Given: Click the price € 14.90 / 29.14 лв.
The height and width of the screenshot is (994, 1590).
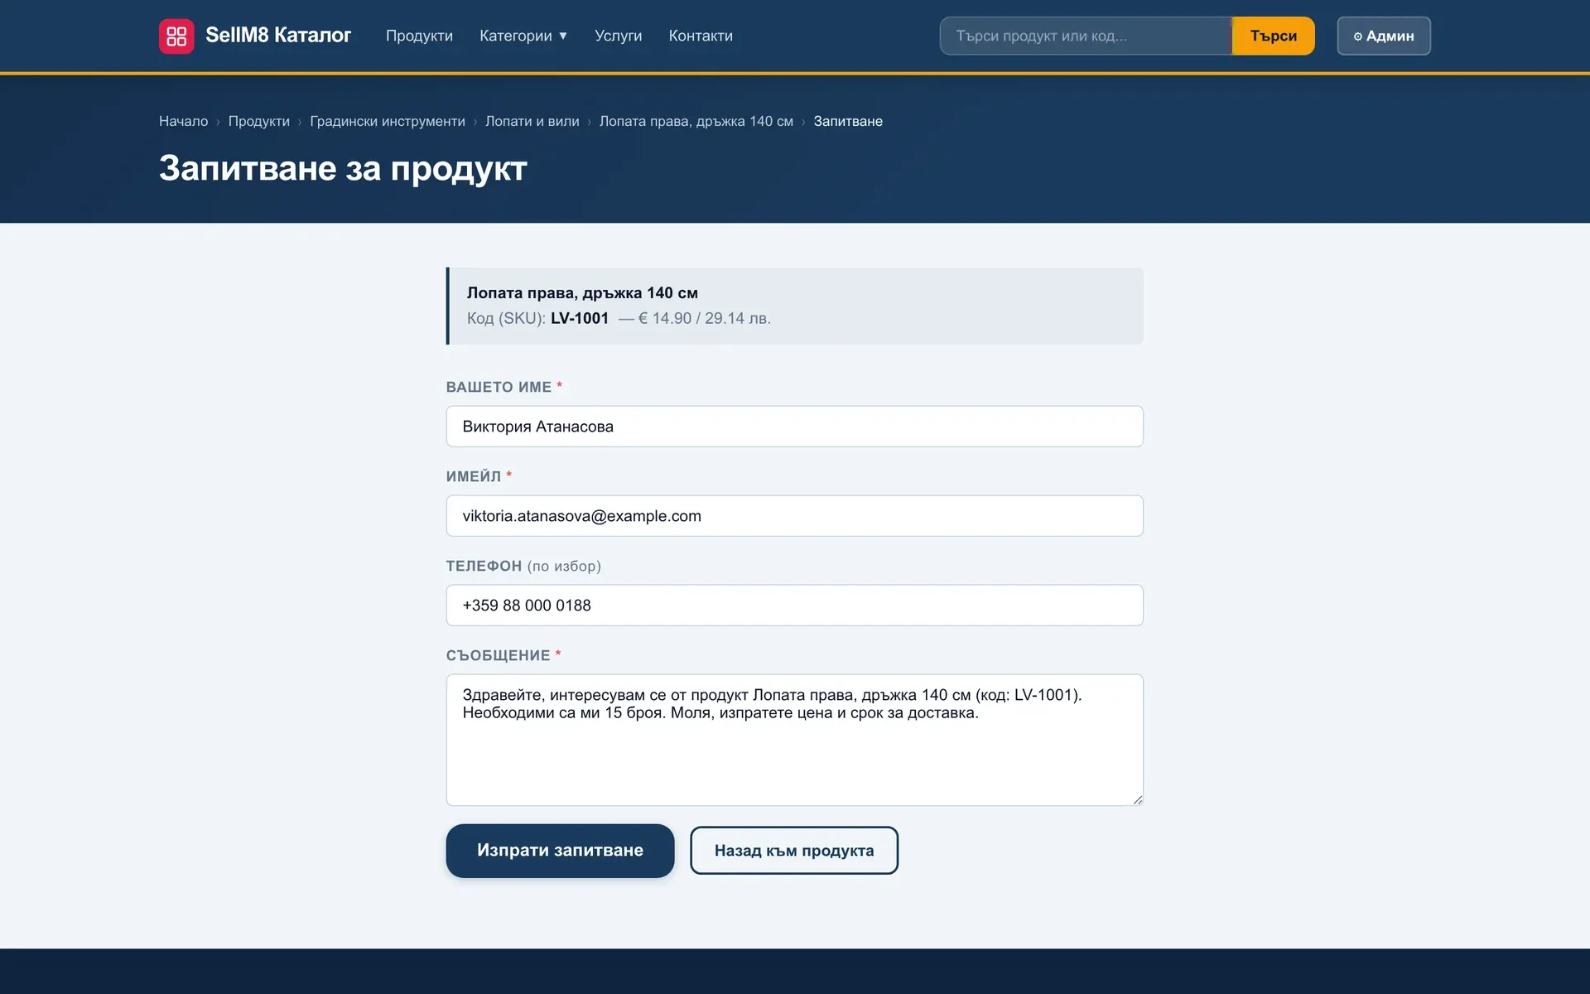Looking at the screenshot, I should [x=705, y=318].
